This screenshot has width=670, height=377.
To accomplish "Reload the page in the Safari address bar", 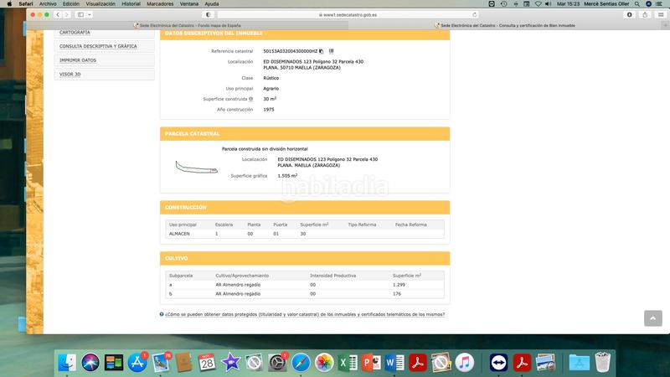I will (x=474, y=15).
